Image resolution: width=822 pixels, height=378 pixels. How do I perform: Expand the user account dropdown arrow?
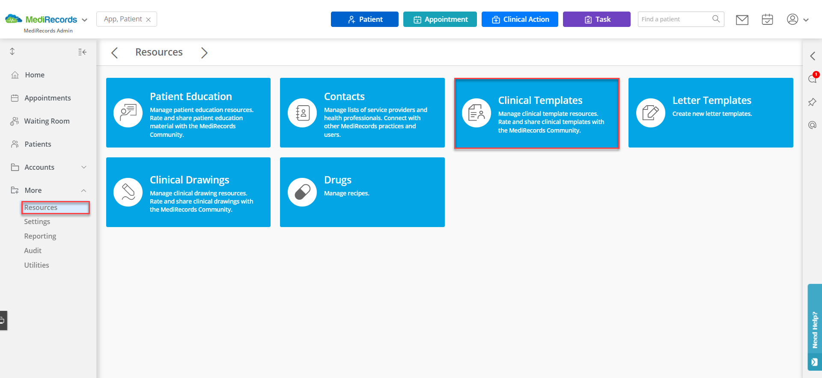(806, 20)
